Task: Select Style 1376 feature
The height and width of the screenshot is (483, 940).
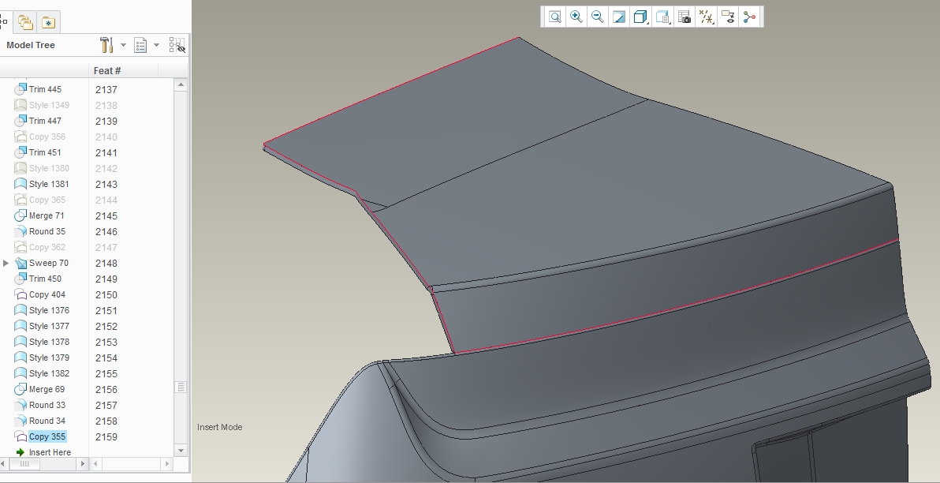Action: pyautogui.click(x=49, y=310)
